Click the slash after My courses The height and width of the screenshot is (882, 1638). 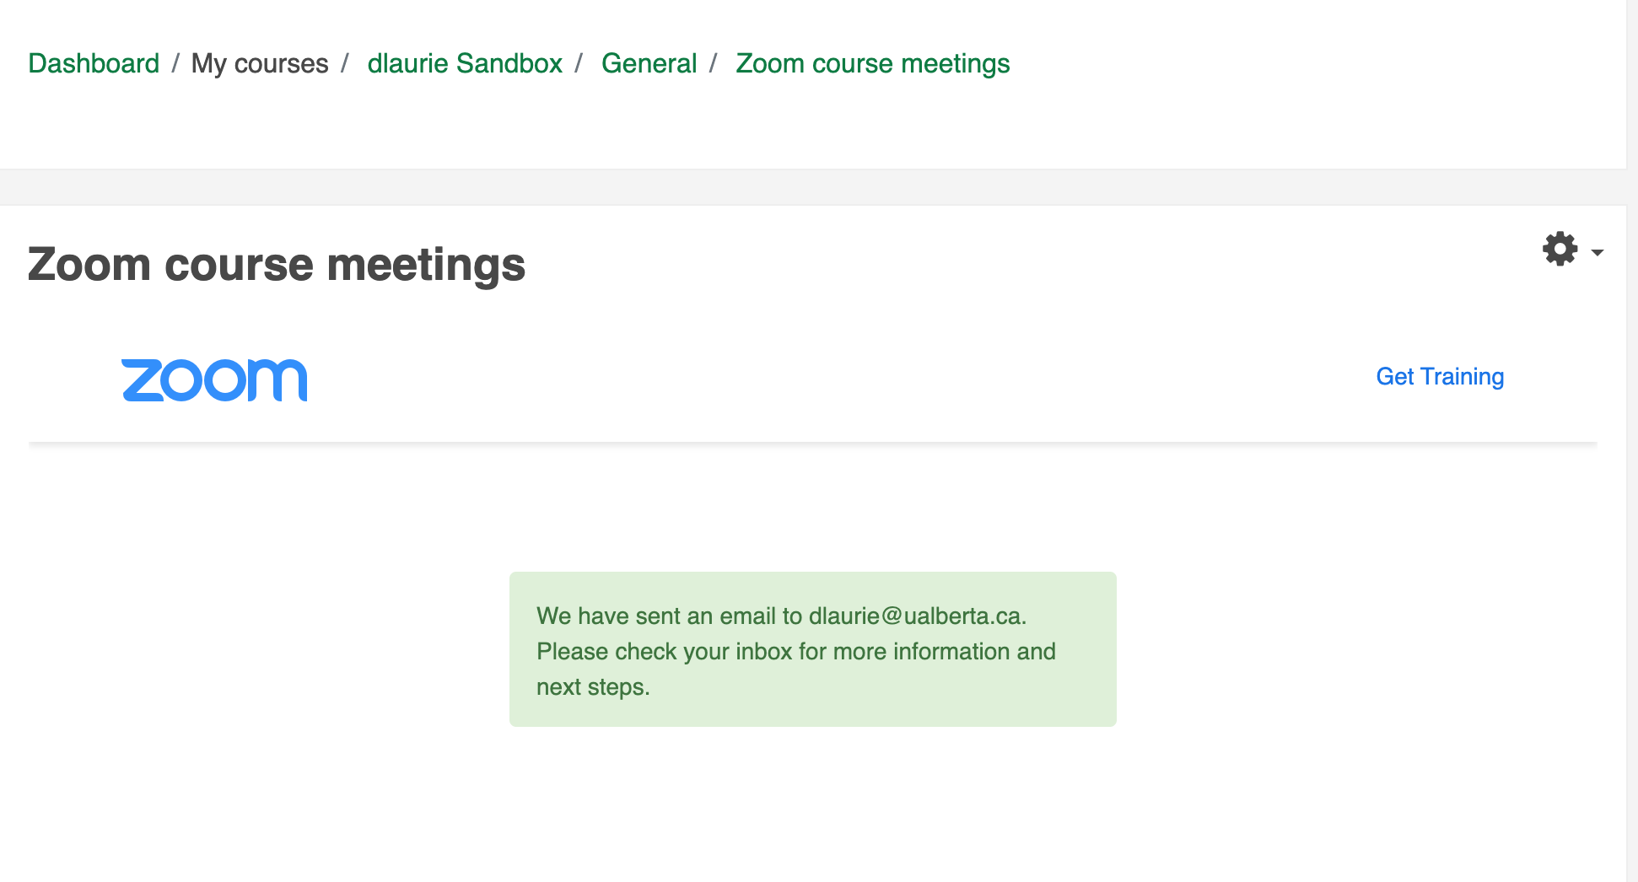345,63
